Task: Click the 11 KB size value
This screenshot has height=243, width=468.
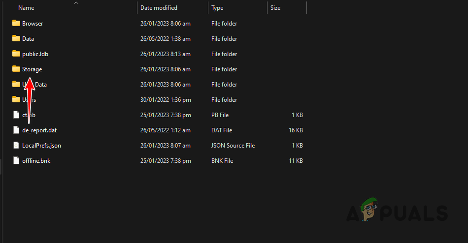Action: pyautogui.click(x=296, y=161)
